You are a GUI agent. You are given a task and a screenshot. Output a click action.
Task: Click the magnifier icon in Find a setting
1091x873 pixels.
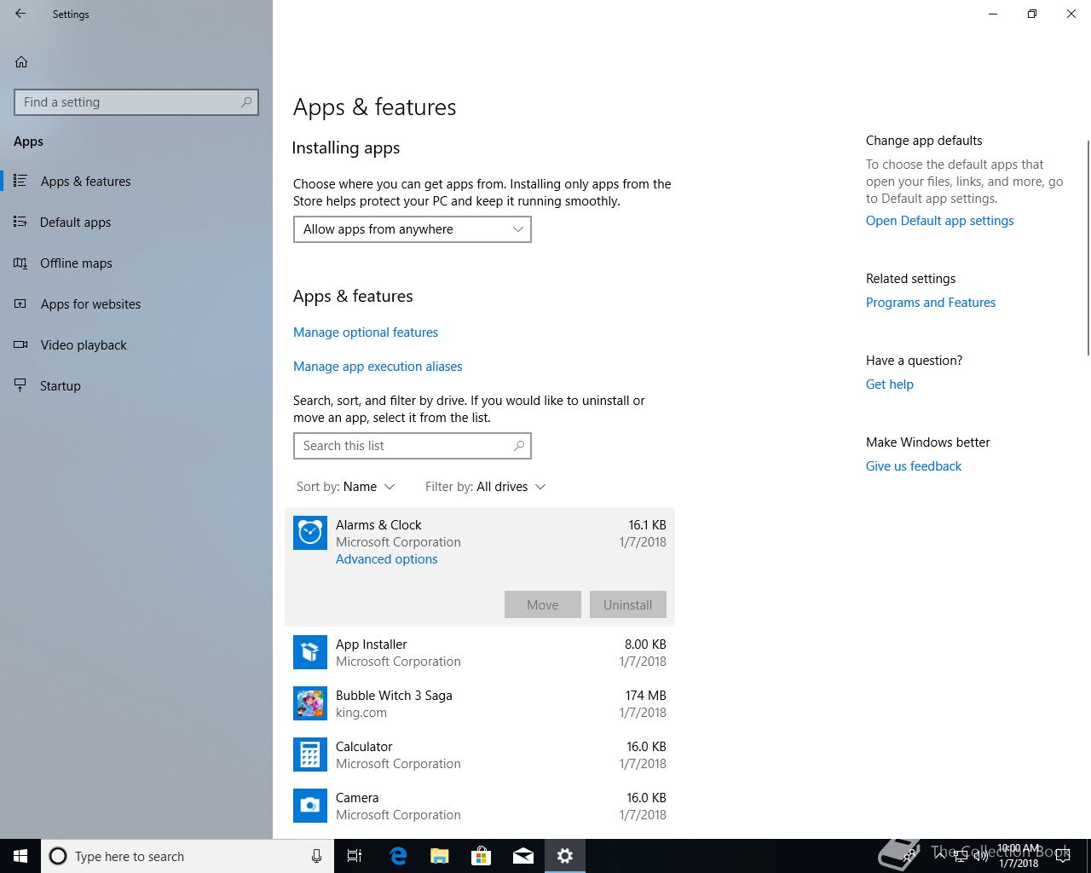(x=246, y=102)
